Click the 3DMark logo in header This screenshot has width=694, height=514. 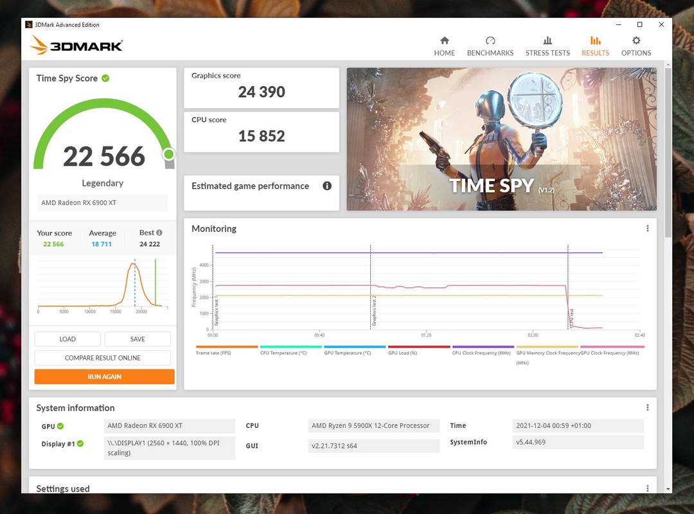(76, 46)
